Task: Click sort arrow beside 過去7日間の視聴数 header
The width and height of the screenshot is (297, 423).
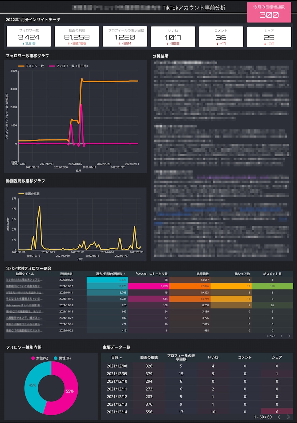Action: pyautogui.click(x=125, y=274)
